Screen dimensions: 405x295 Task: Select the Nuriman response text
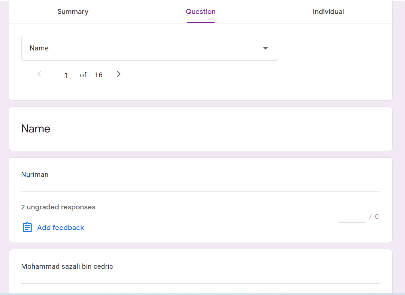point(35,175)
